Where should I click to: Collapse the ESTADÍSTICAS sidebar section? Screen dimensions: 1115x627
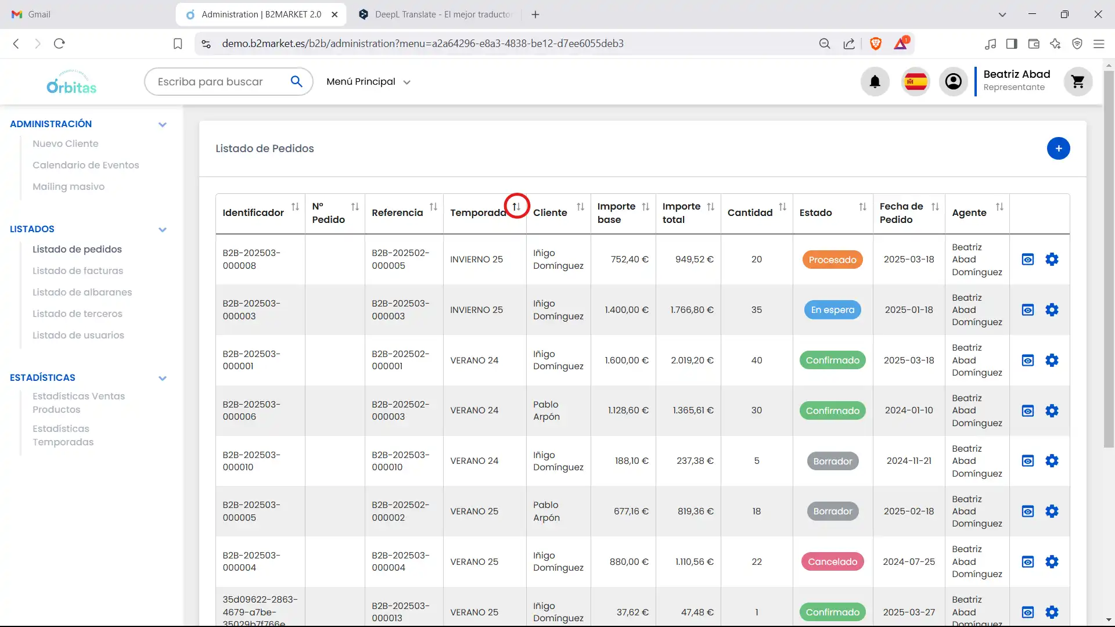click(x=163, y=378)
